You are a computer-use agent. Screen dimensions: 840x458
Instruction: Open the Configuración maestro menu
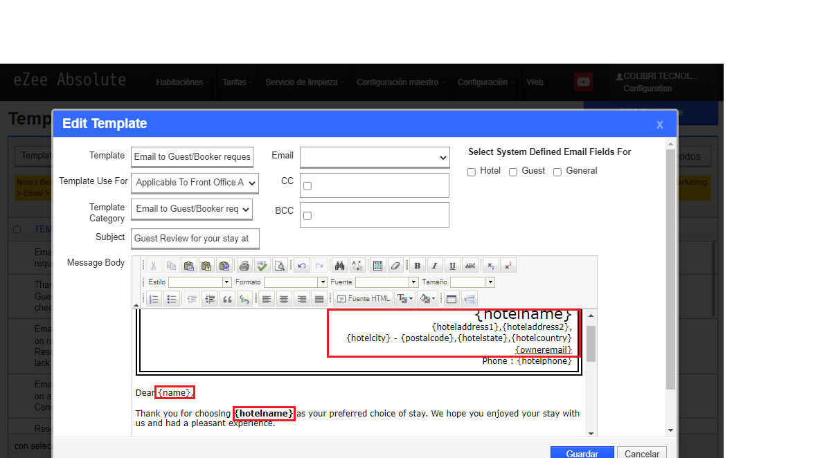pyautogui.click(x=401, y=82)
